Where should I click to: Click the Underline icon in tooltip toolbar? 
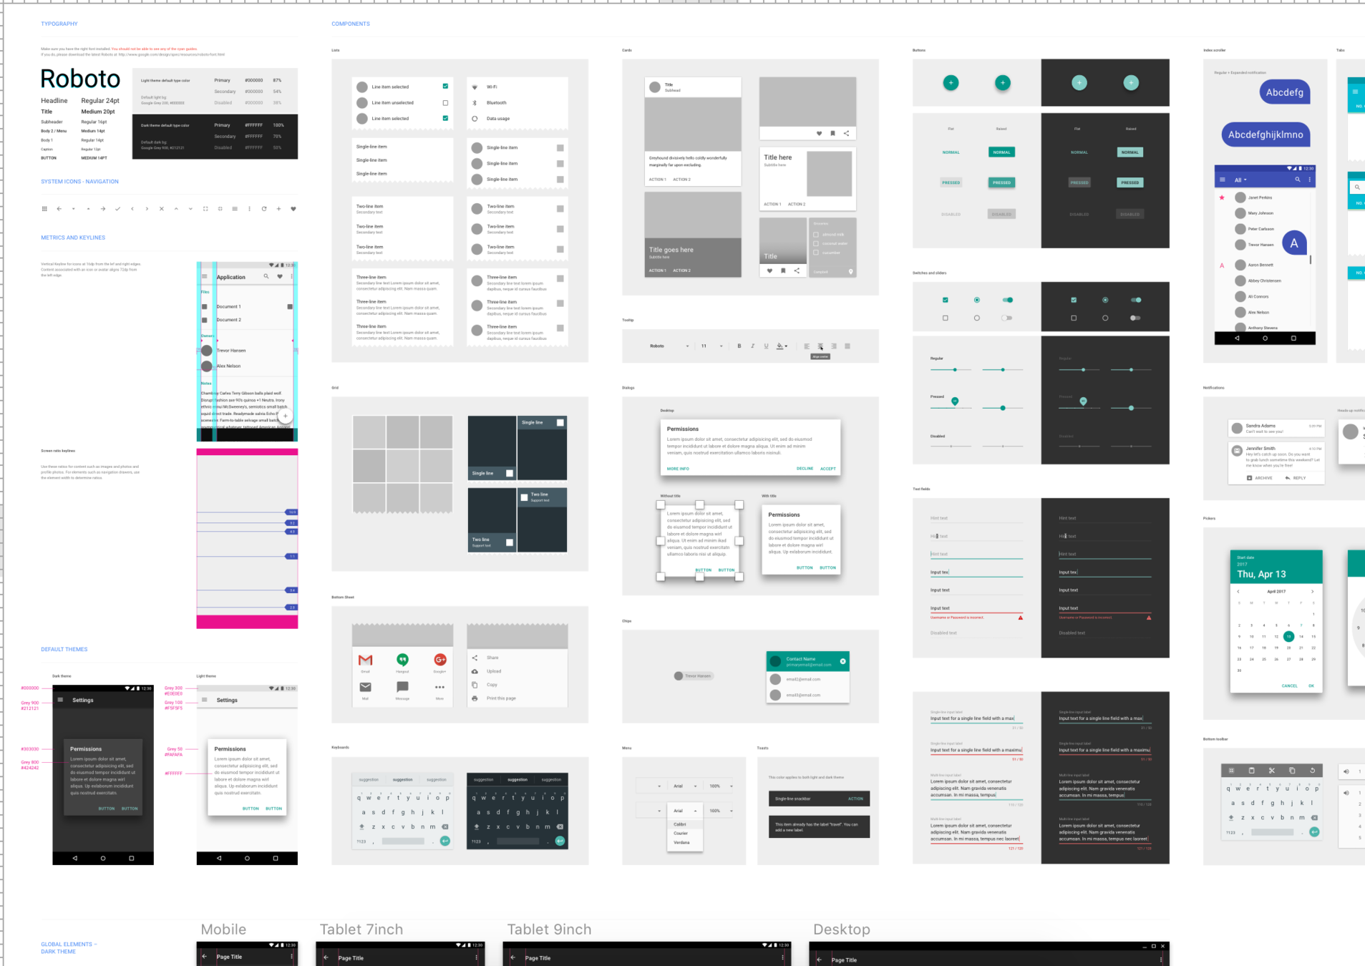pyautogui.click(x=766, y=346)
